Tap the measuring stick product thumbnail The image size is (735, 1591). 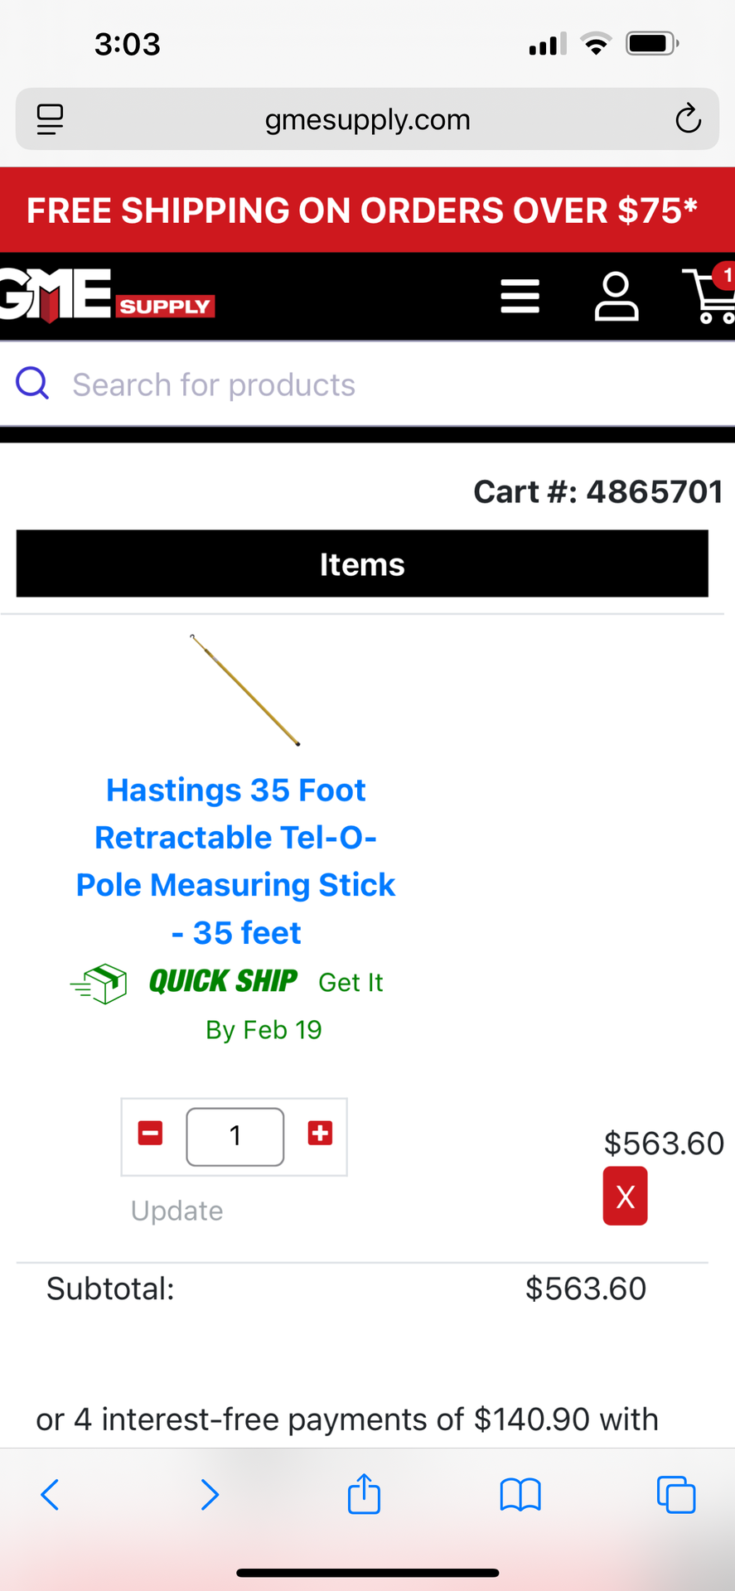point(244,690)
